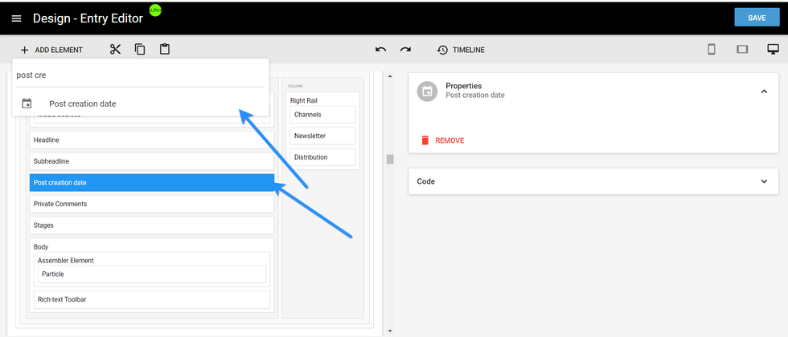Click Add Element in toolbar
788x337 pixels.
pos(51,50)
